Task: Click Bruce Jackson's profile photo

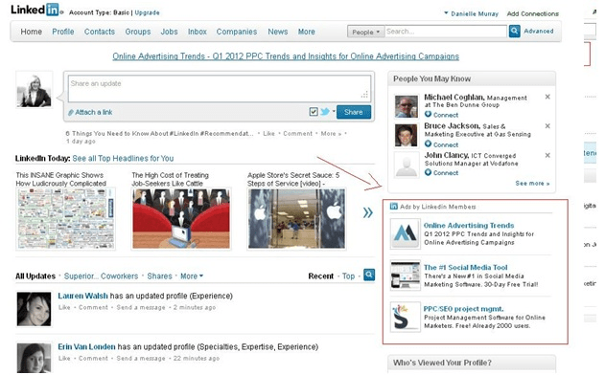Action: click(x=406, y=135)
